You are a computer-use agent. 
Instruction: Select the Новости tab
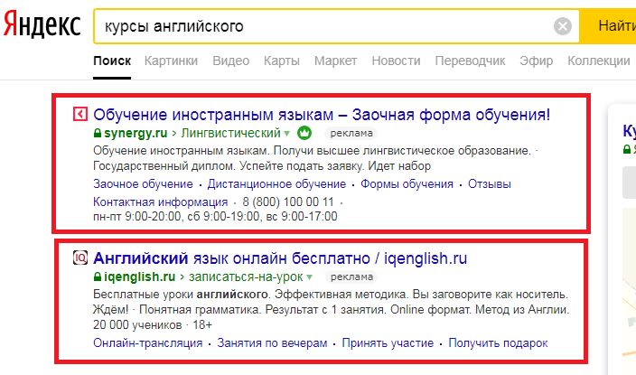396,61
